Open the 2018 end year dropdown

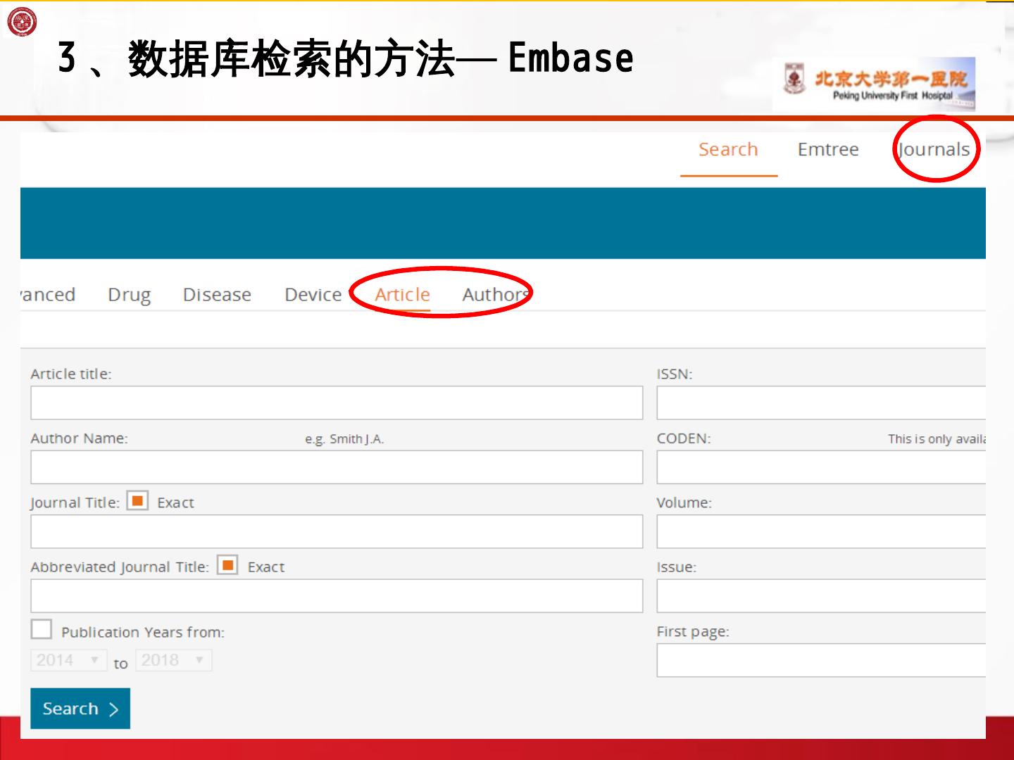(x=173, y=660)
